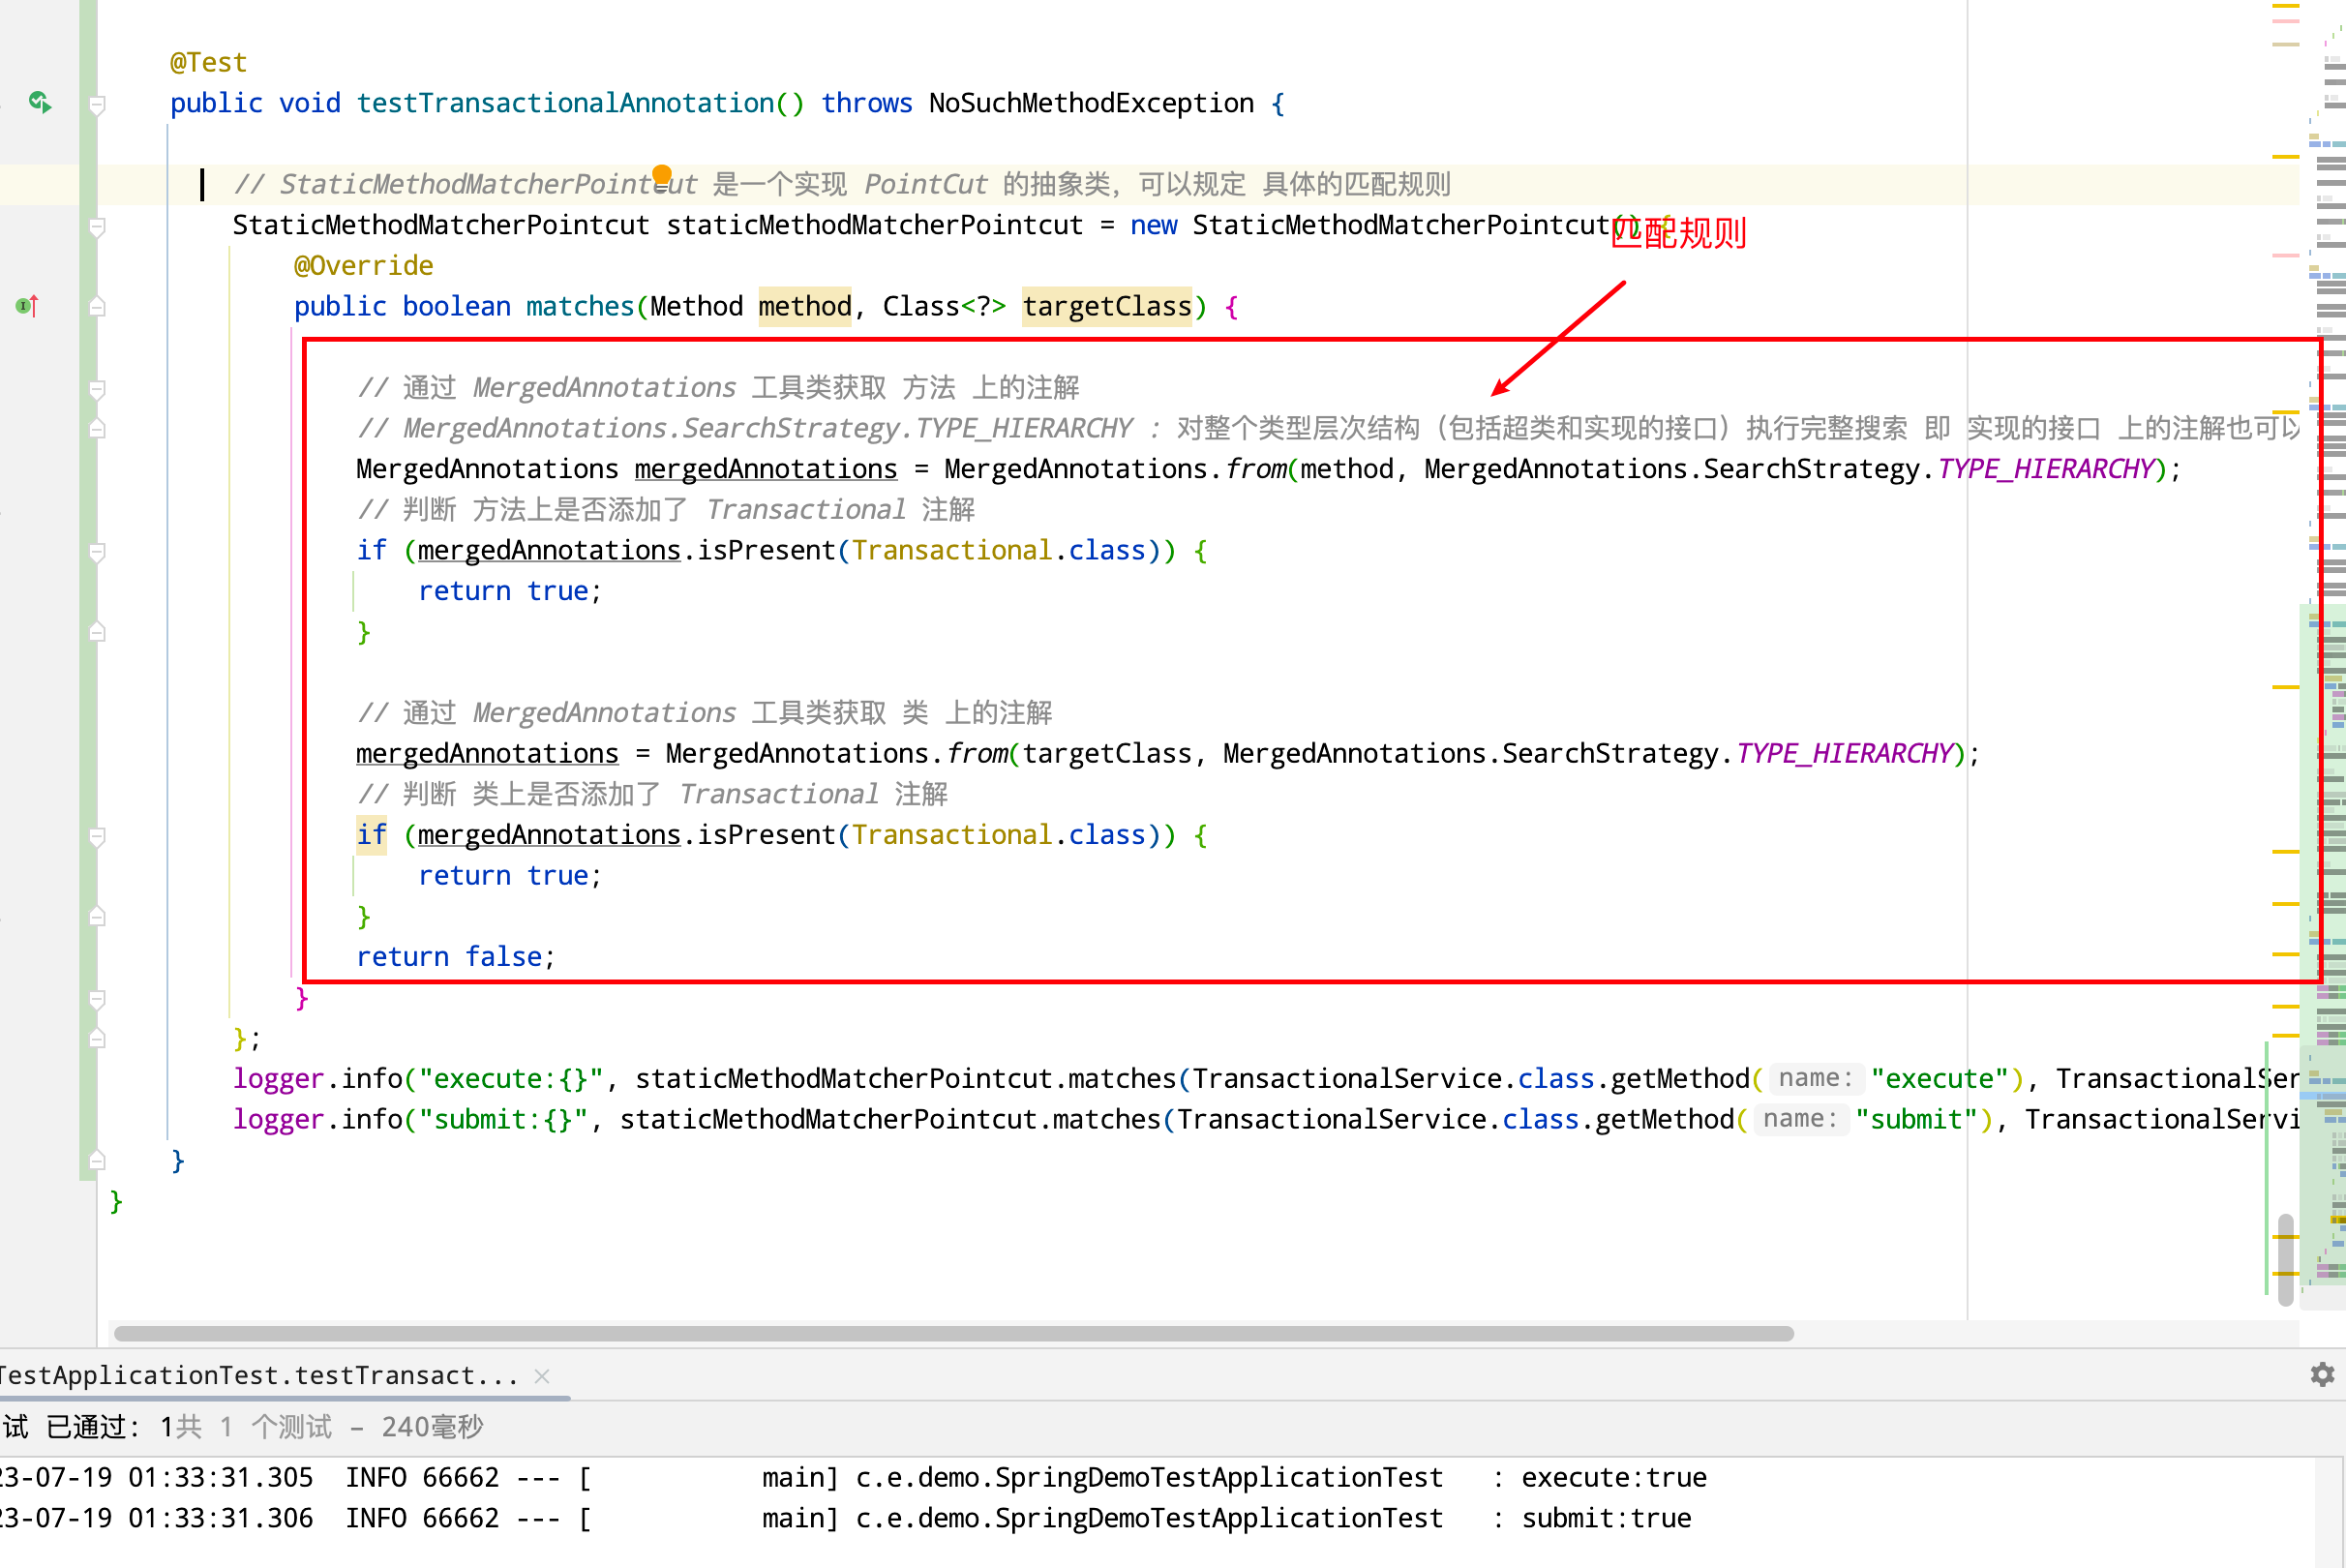Click the testTransactionalAnnotation method name

pos(566,103)
